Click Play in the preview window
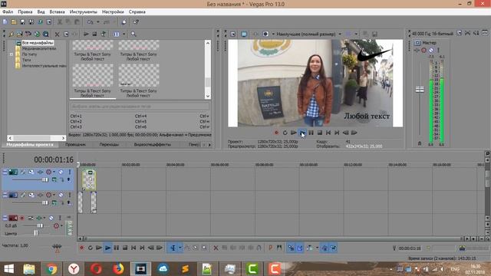This screenshot has height=276, width=491. tap(302, 133)
